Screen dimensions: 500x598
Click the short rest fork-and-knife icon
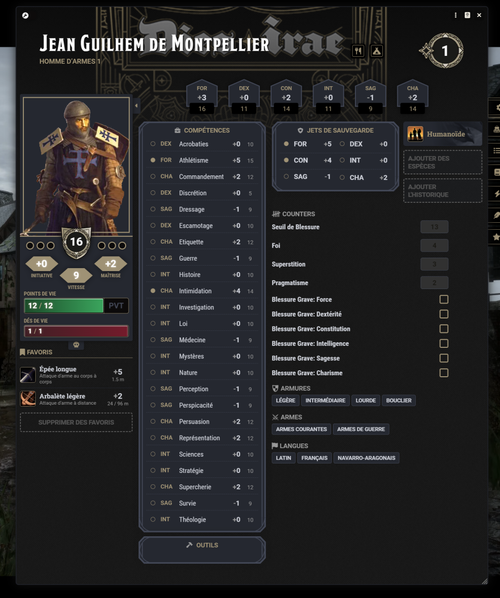(x=358, y=51)
